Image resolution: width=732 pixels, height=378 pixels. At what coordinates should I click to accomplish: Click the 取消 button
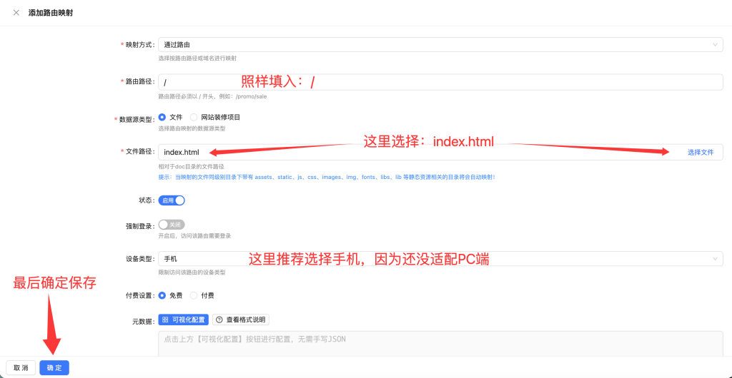[21, 368]
